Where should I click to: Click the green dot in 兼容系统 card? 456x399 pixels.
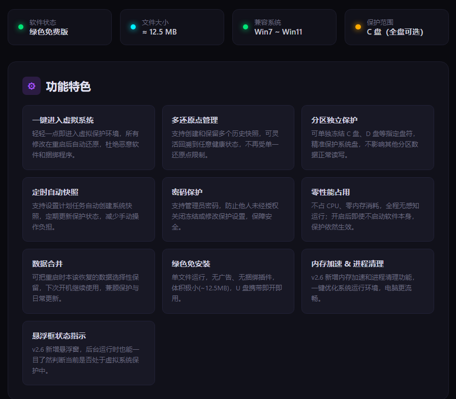point(246,27)
